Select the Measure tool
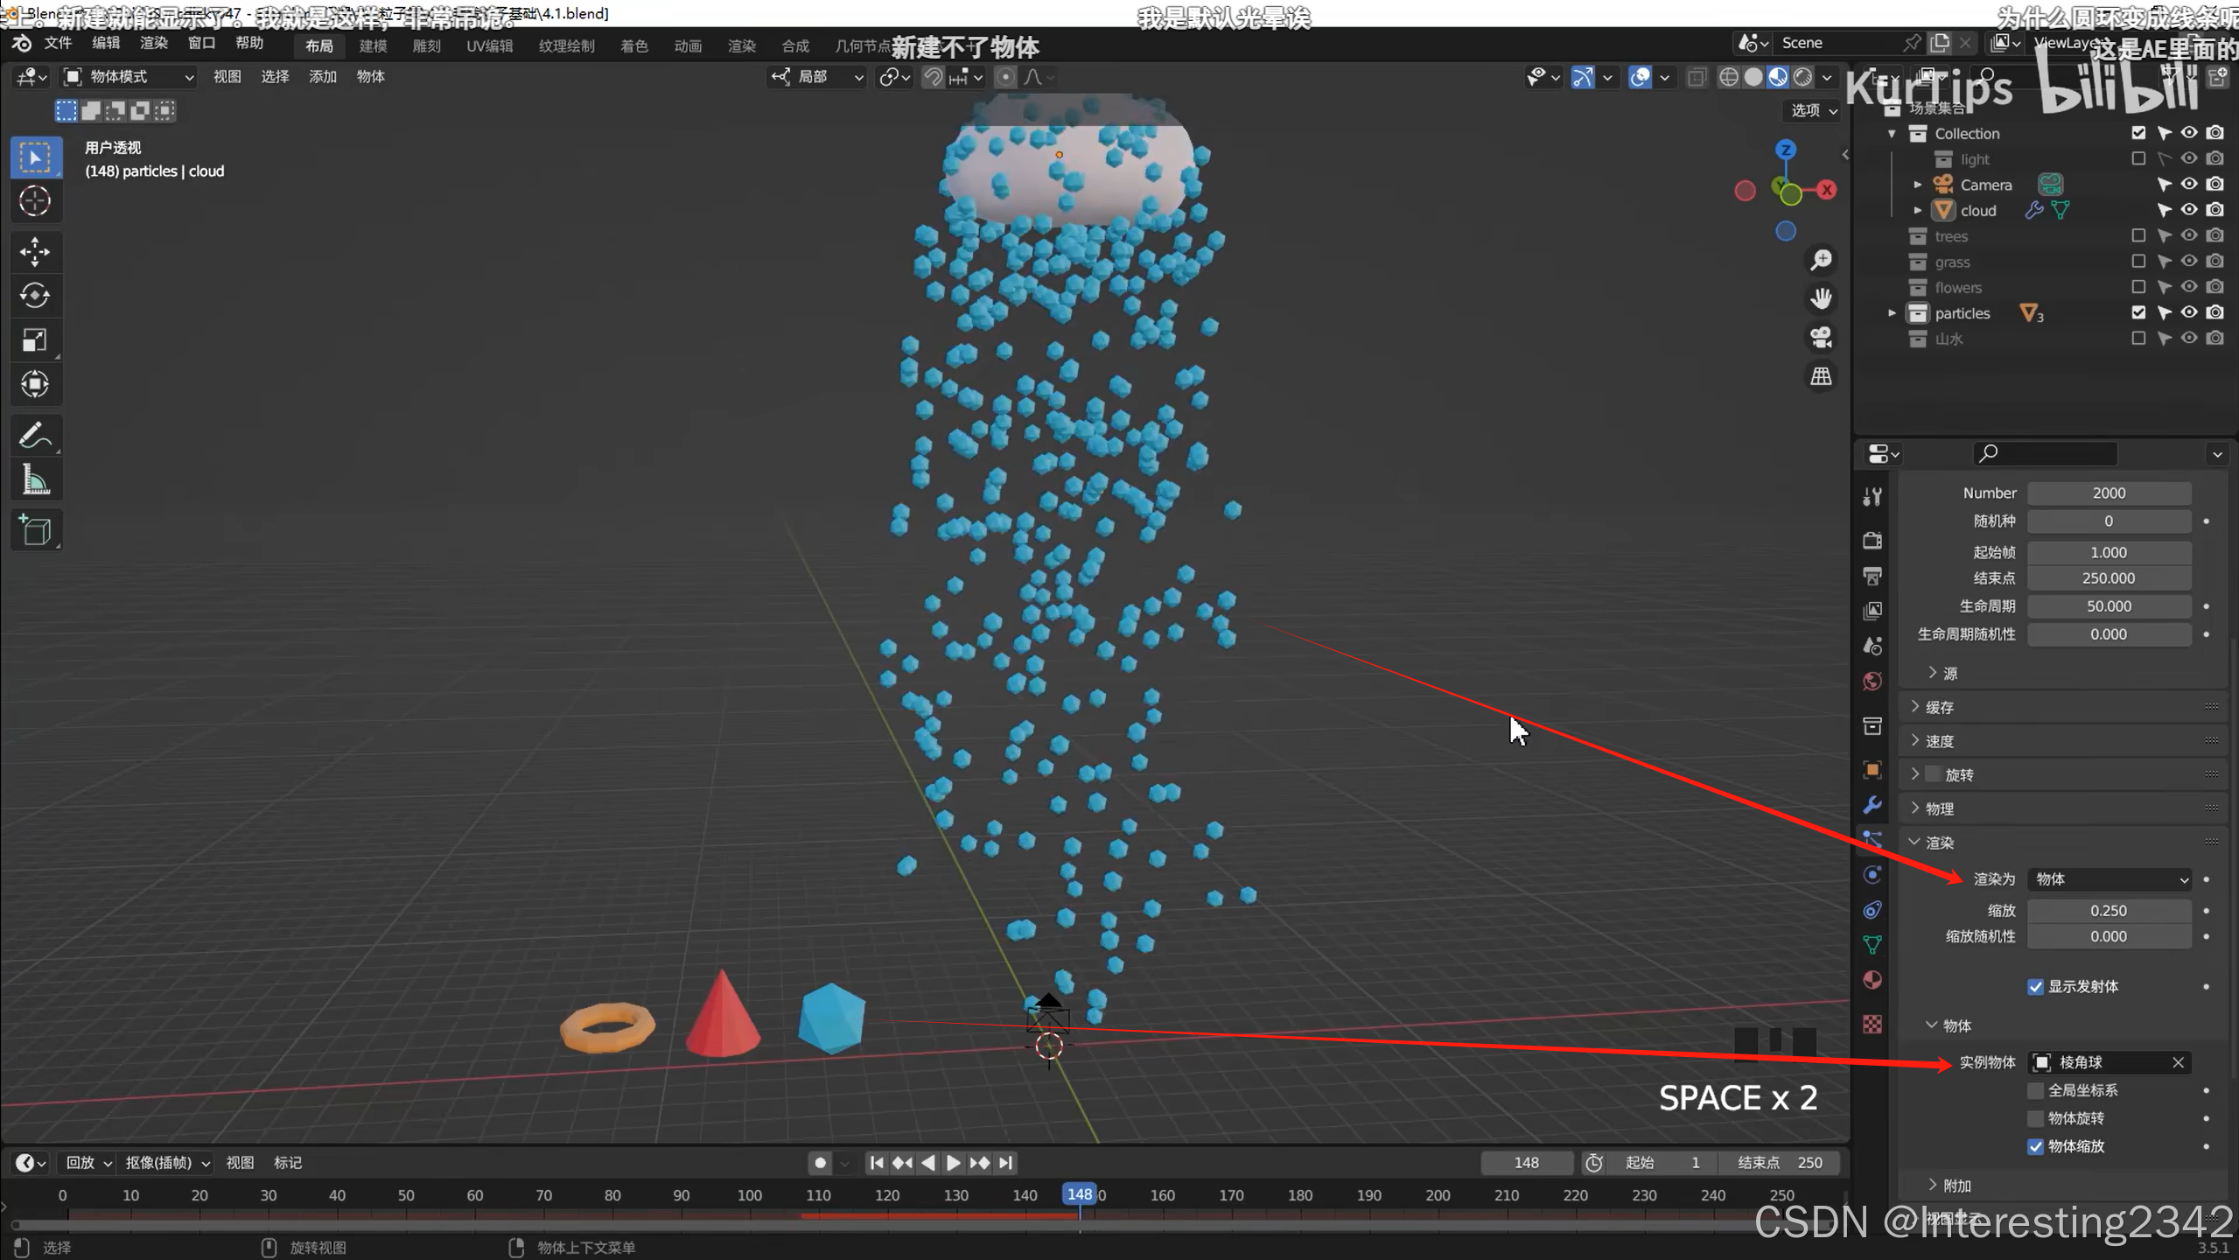2239x1260 pixels. tap(35, 479)
